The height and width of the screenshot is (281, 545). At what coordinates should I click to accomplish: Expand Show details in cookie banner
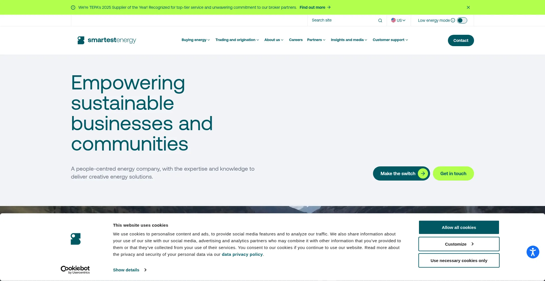pos(130,270)
